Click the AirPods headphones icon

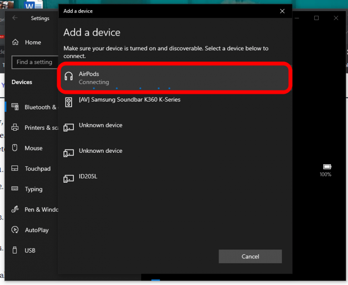click(69, 76)
